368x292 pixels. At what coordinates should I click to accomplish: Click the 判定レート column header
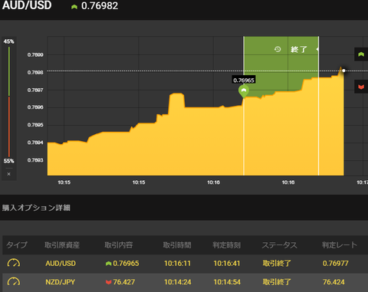340,245
